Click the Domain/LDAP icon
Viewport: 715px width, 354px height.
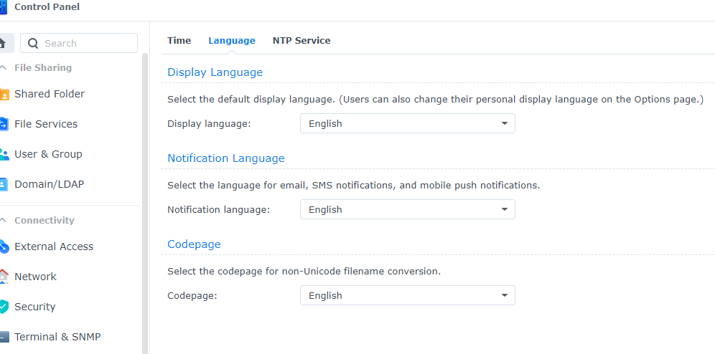[4, 184]
